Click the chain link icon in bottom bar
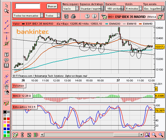 (x=22, y=135)
